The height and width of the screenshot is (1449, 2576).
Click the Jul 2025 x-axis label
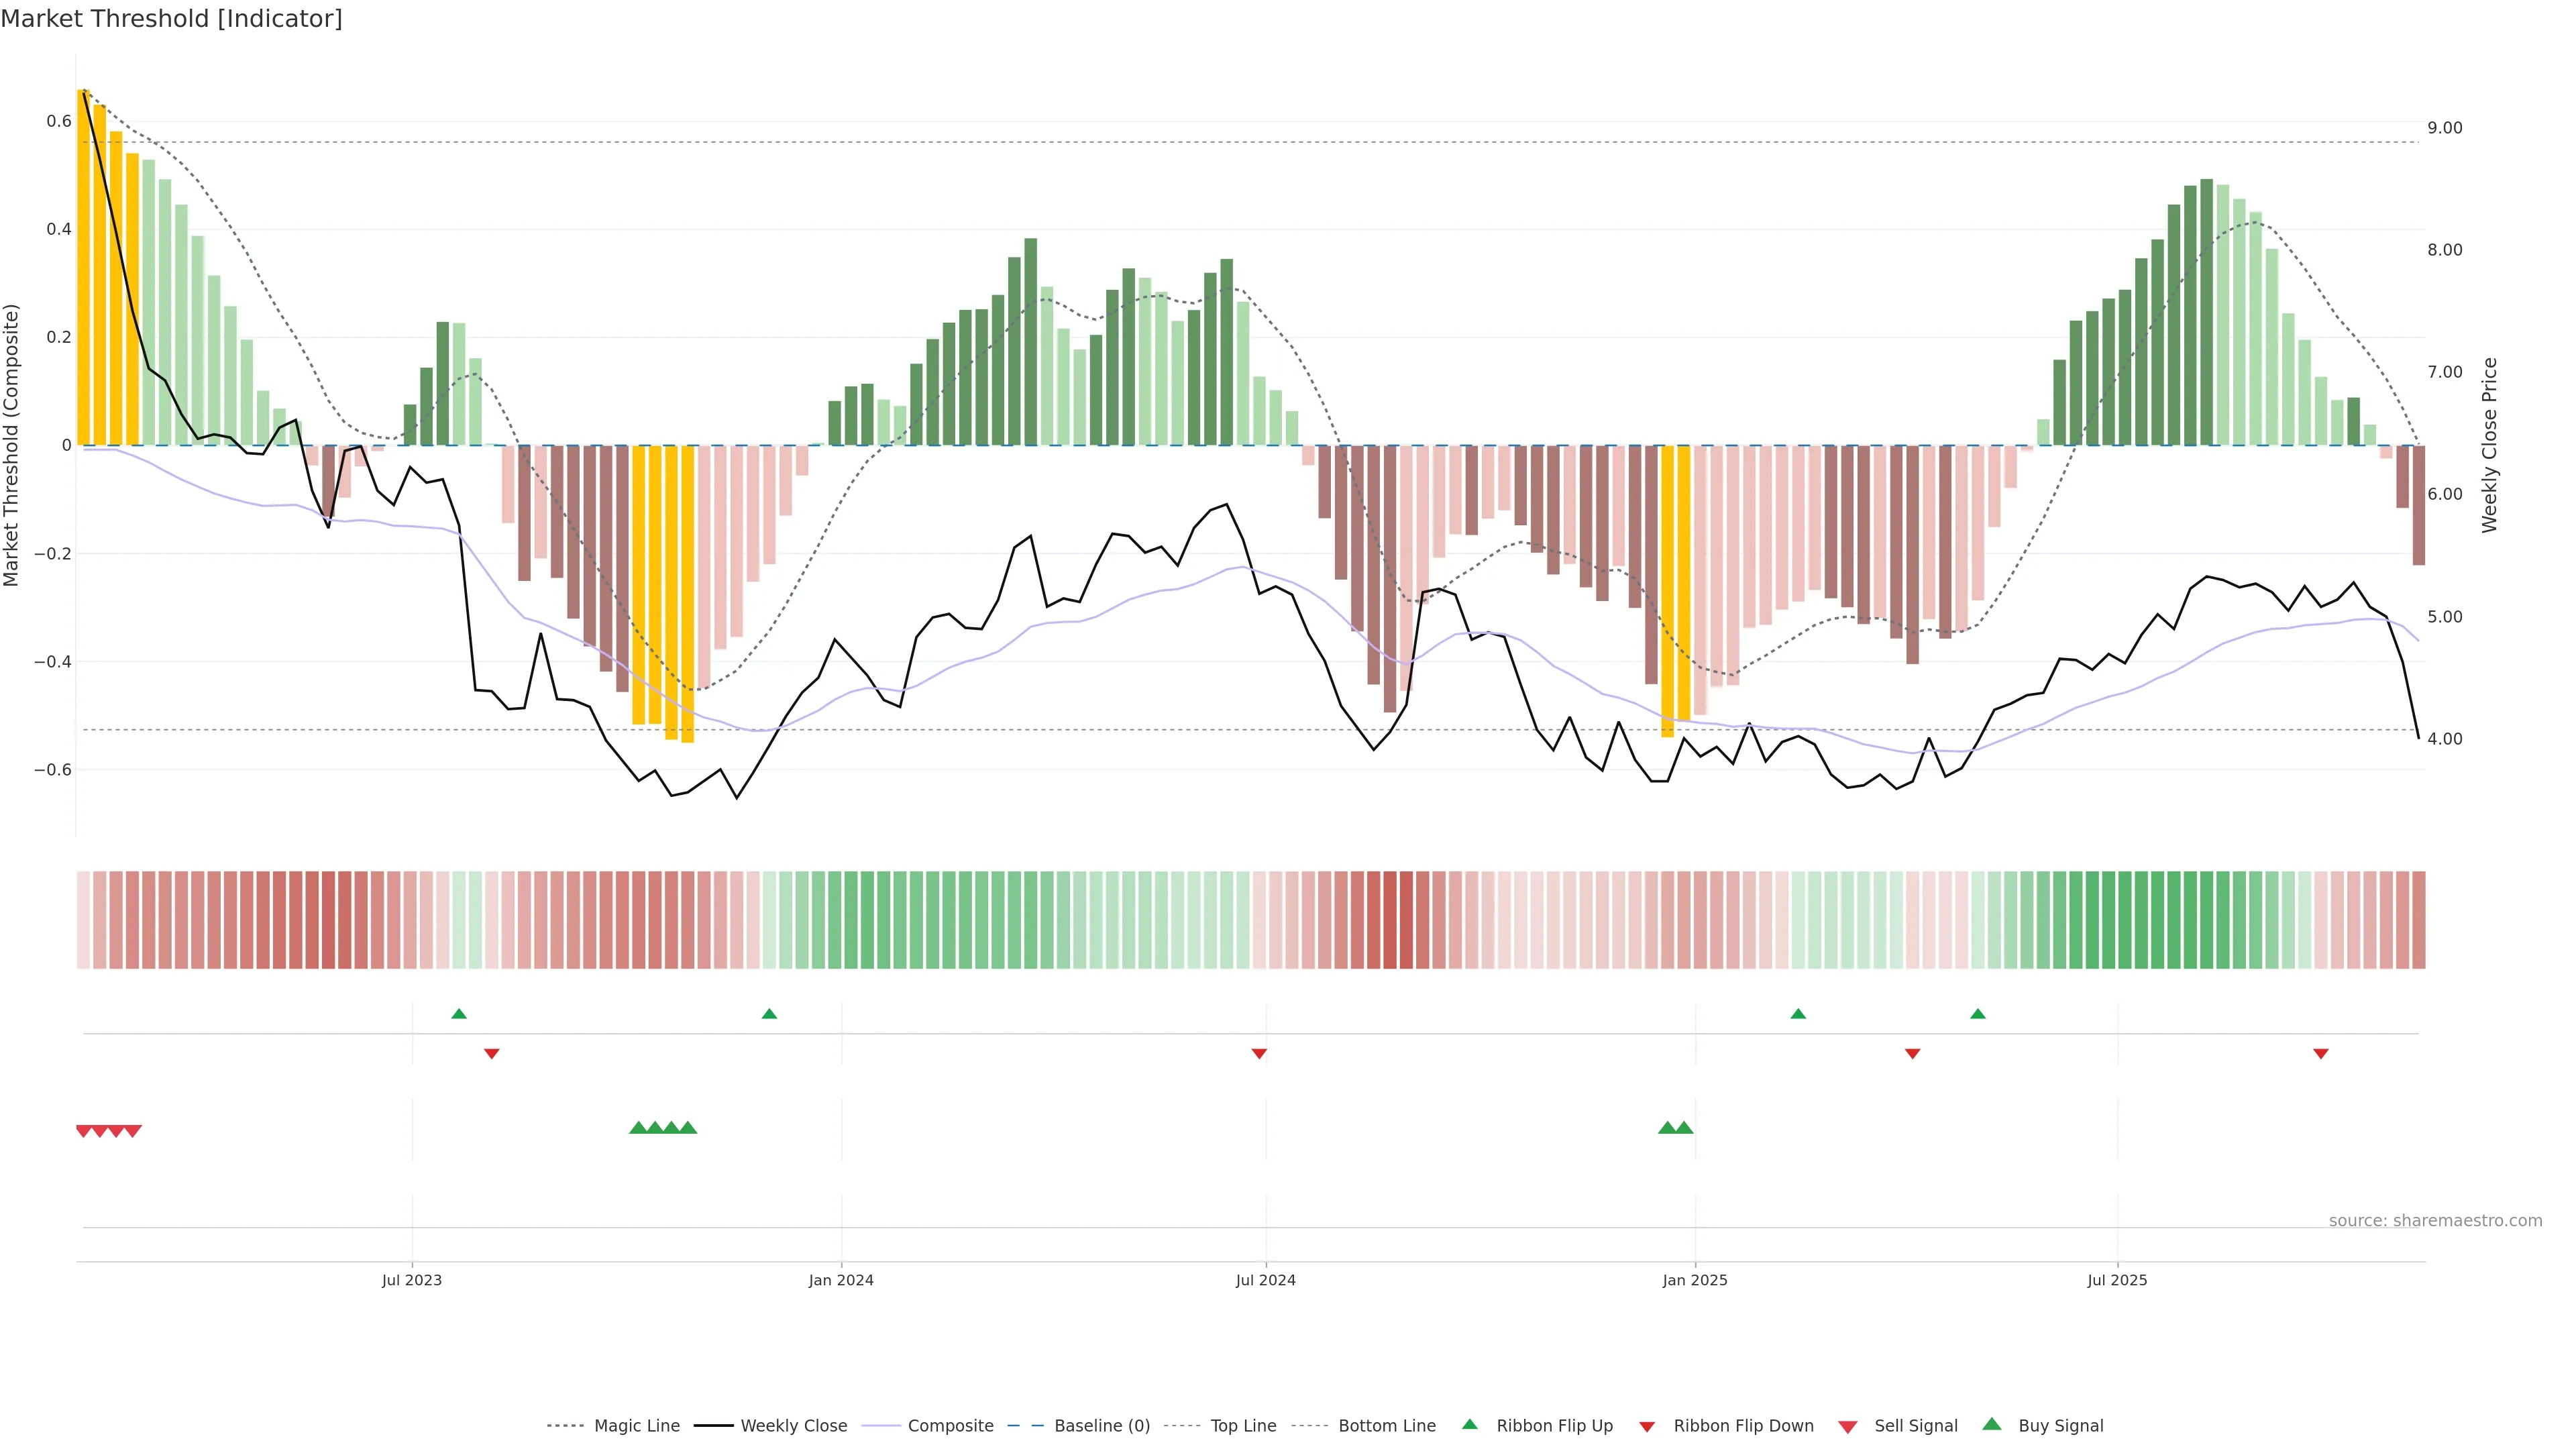(2116, 1280)
